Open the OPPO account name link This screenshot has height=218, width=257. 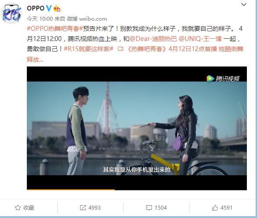(x=36, y=8)
